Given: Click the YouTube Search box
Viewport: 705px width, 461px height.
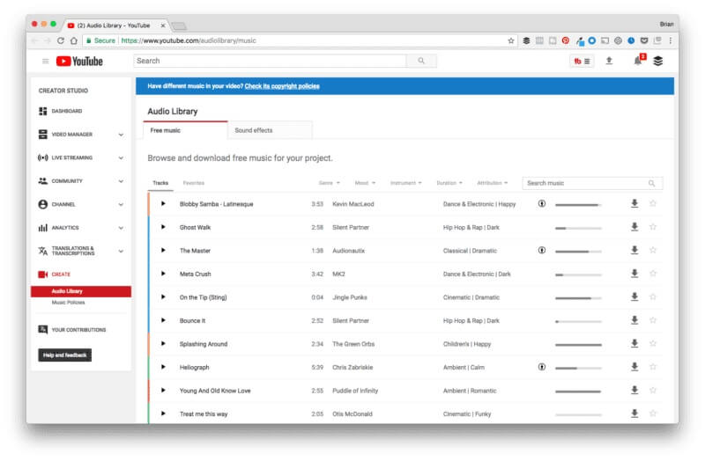Looking at the screenshot, I should coord(270,61).
